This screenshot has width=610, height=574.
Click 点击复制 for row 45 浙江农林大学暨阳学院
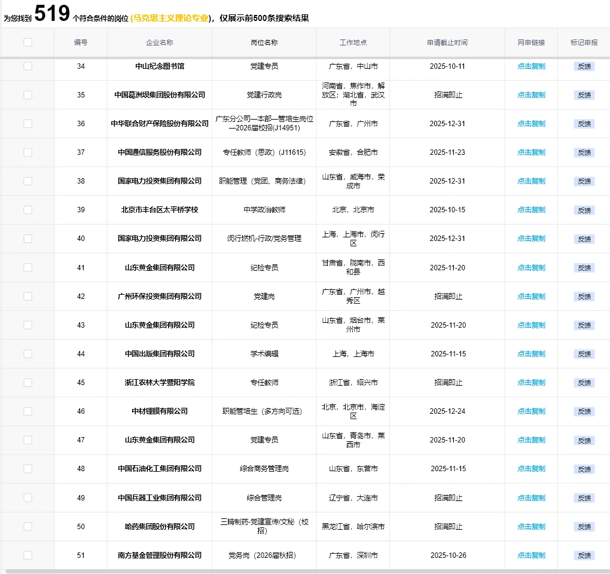click(x=531, y=383)
